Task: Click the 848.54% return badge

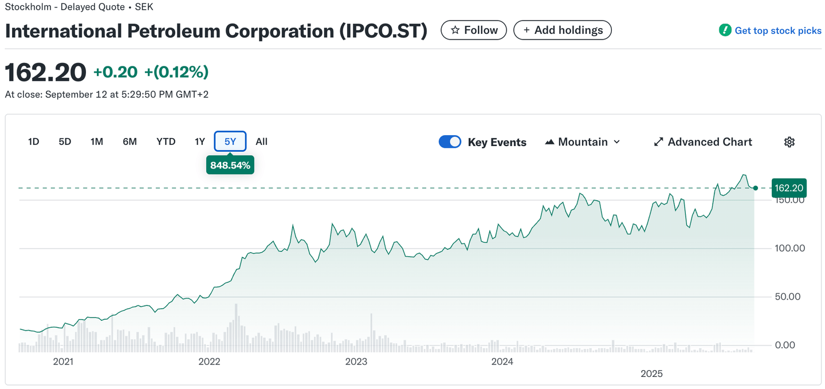Action: (x=230, y=166)
